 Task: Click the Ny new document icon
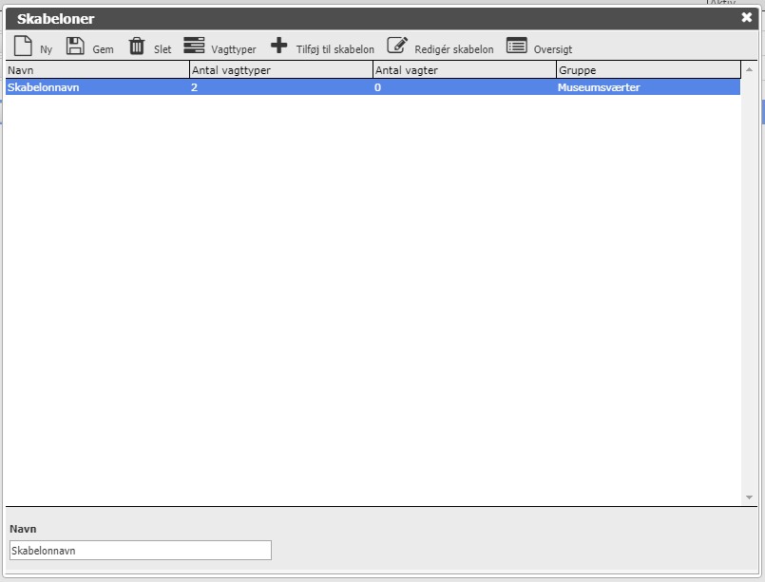pos(23,46)
